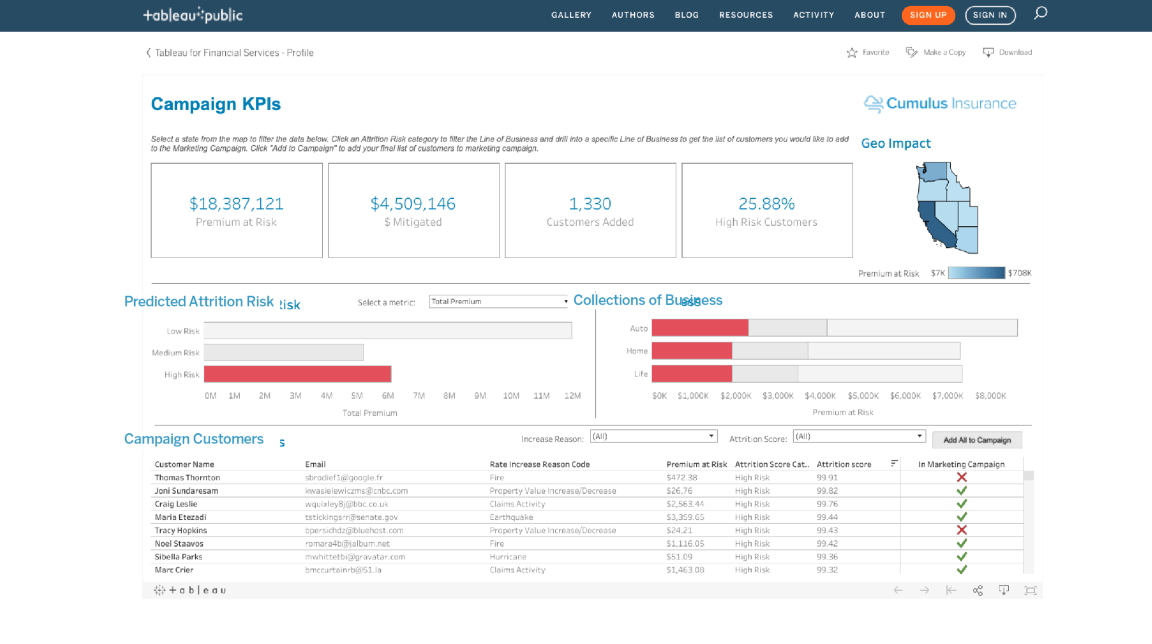Viewport: 1152px width, 644px height.
Task: Open the Attrition Score dropdown
Action: [859, 436]
